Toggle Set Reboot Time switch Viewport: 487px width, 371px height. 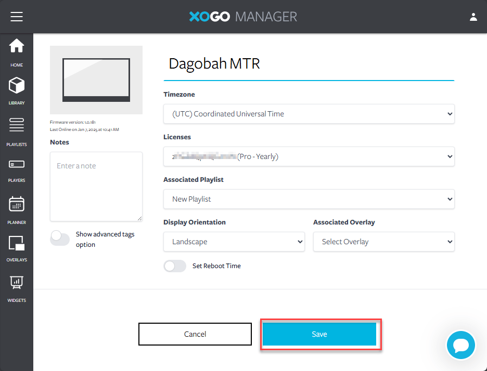click(x=175, y=266)
